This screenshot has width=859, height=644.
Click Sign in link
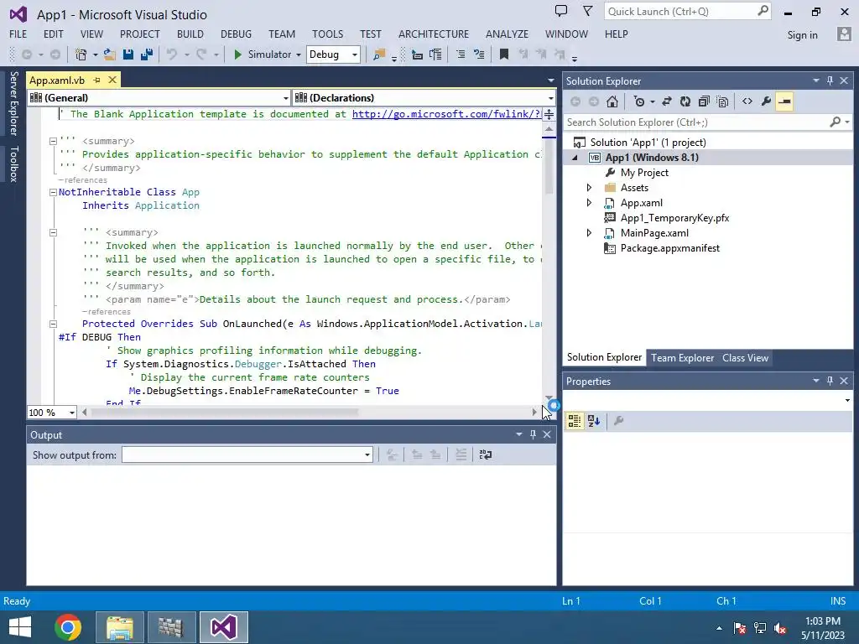pos(802,35)
